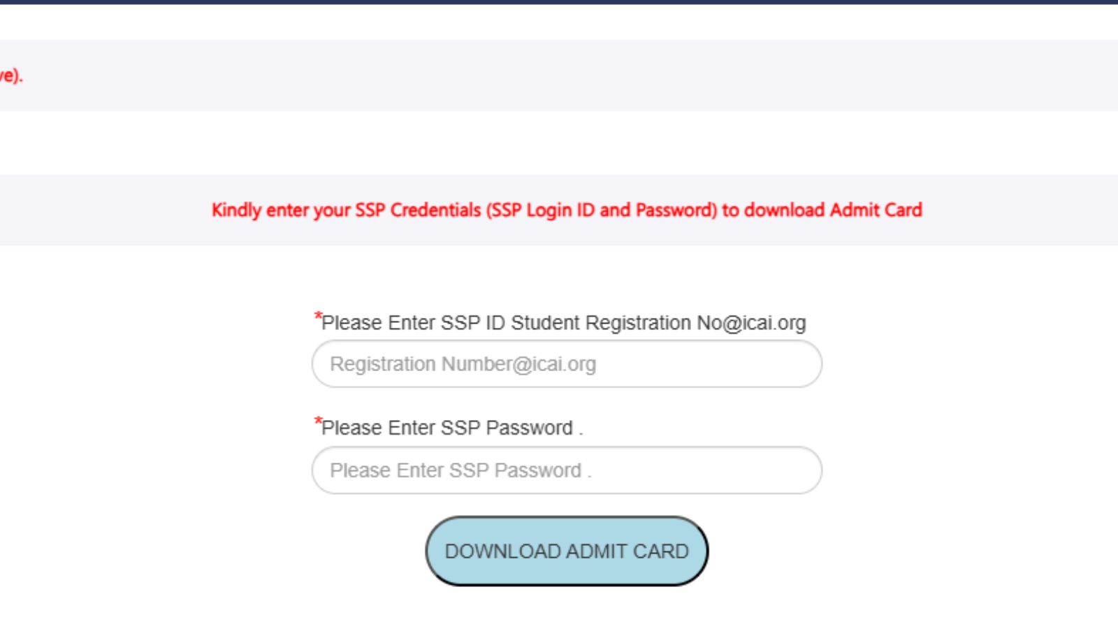Click 'SSP Credentials' in the red notice
The height and width of the screenshot is (629, 1118).
click(418, 210)
